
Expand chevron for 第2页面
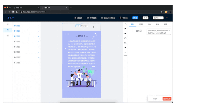[x=39, y=36]
